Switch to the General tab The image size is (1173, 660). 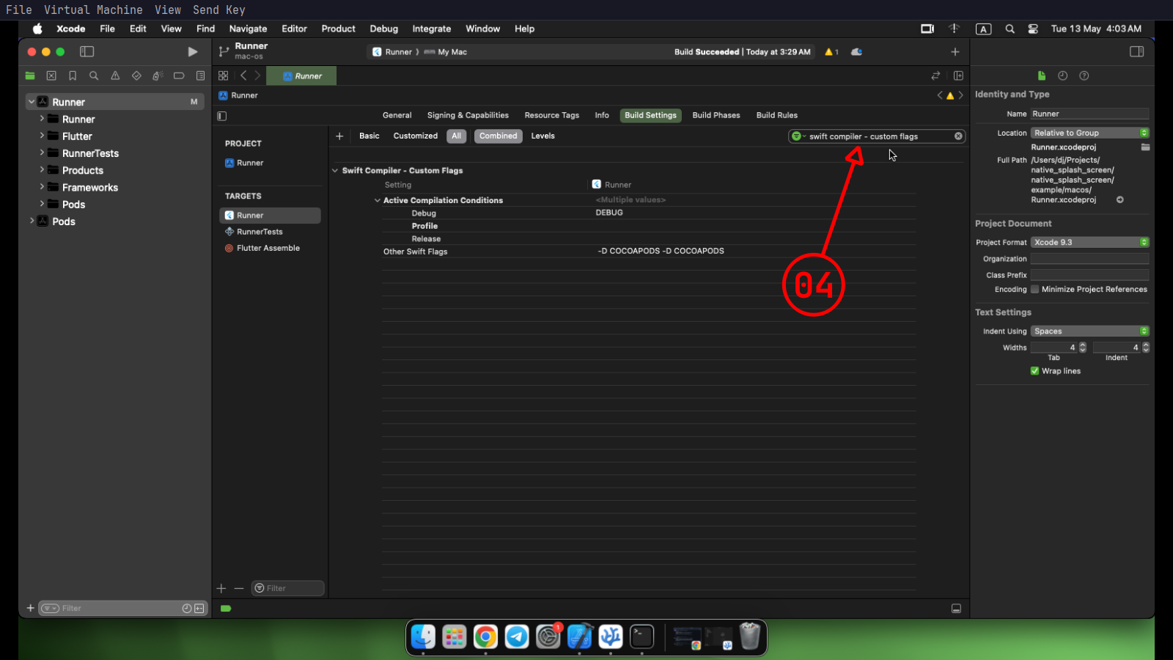(x=397, y=115)
